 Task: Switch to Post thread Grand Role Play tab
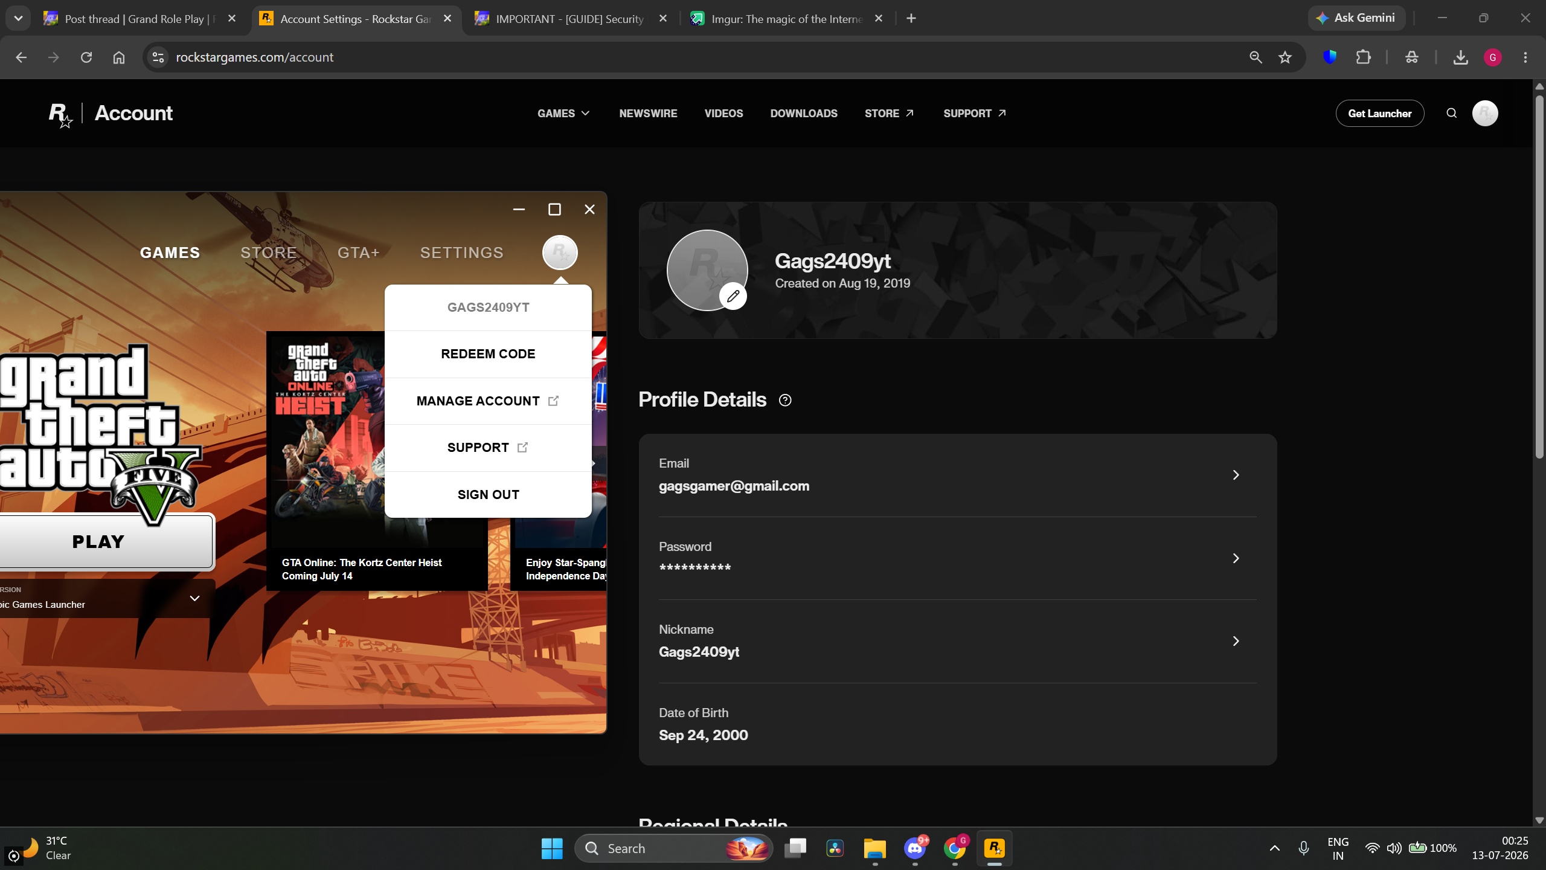(x=138, y=19)
